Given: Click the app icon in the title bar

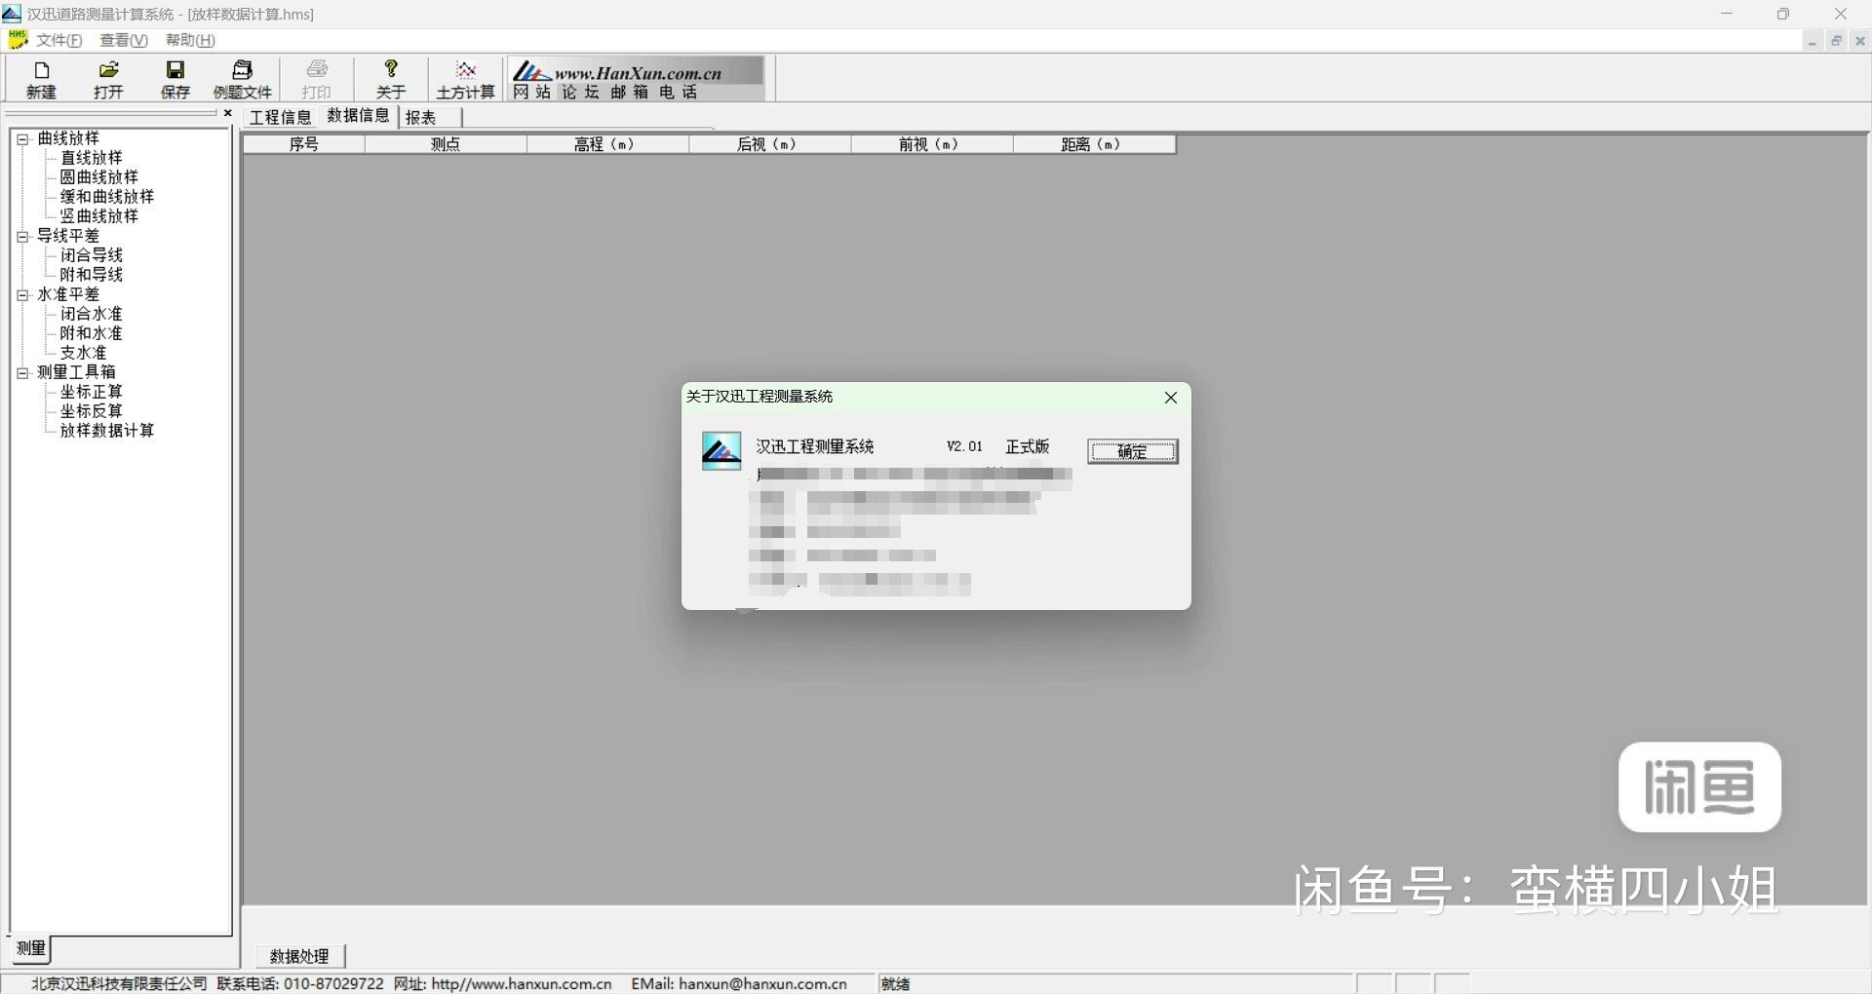Looking at the screenshot, I should (12, 14).
